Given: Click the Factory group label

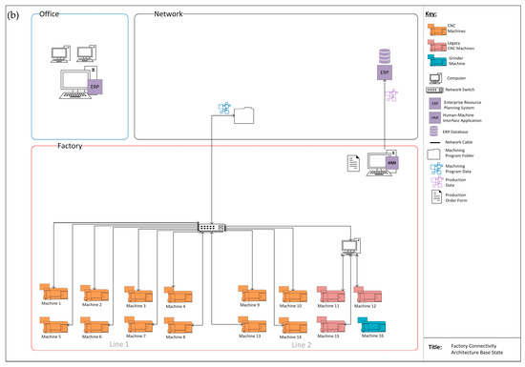Looking at the screenshot, I should click(x=70, y=146).
